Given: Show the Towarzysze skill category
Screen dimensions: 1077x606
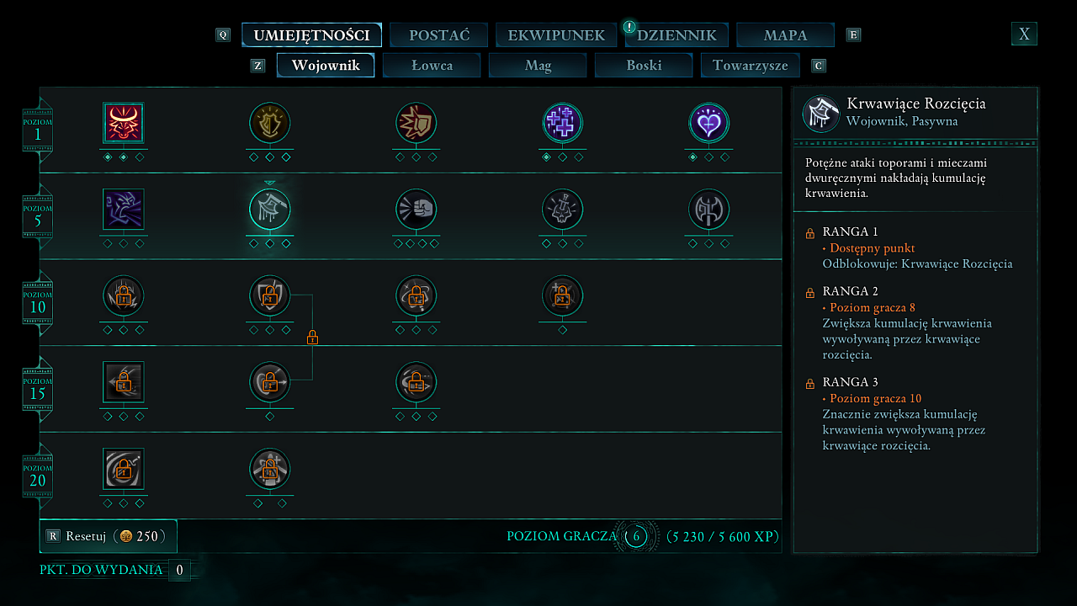Looking at the screenshot, I should click(750, 65).
